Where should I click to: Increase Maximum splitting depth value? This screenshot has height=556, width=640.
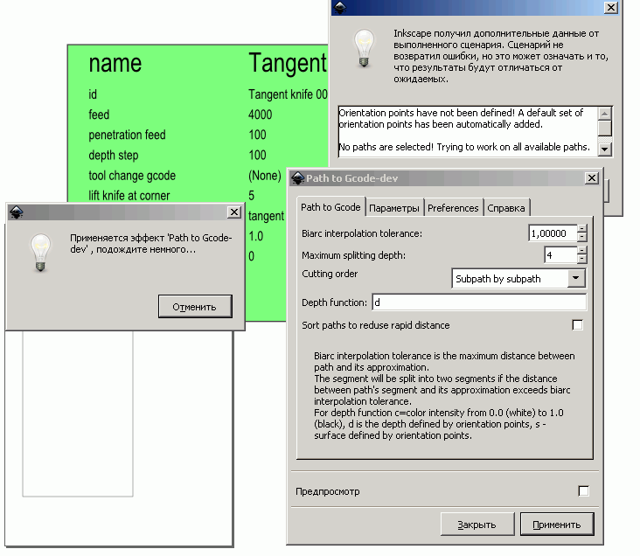tap(582, 250)
